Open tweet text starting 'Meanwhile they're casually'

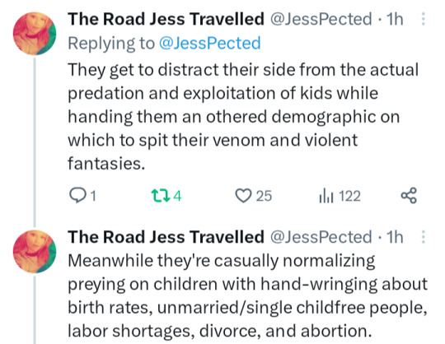pyautogui.click(x=247, y=295)
